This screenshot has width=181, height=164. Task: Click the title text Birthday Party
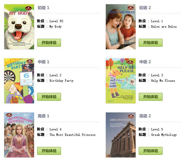(62, 81)
